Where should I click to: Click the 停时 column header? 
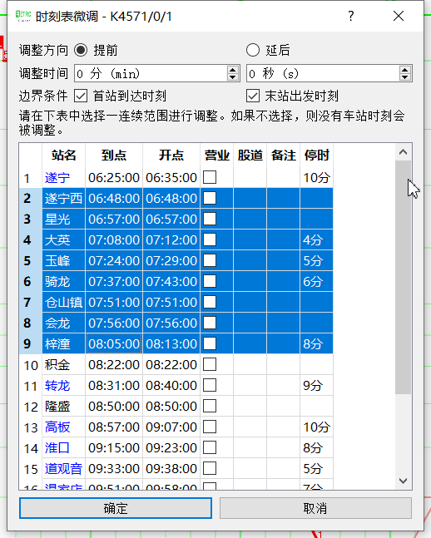[x=317, y=155]
